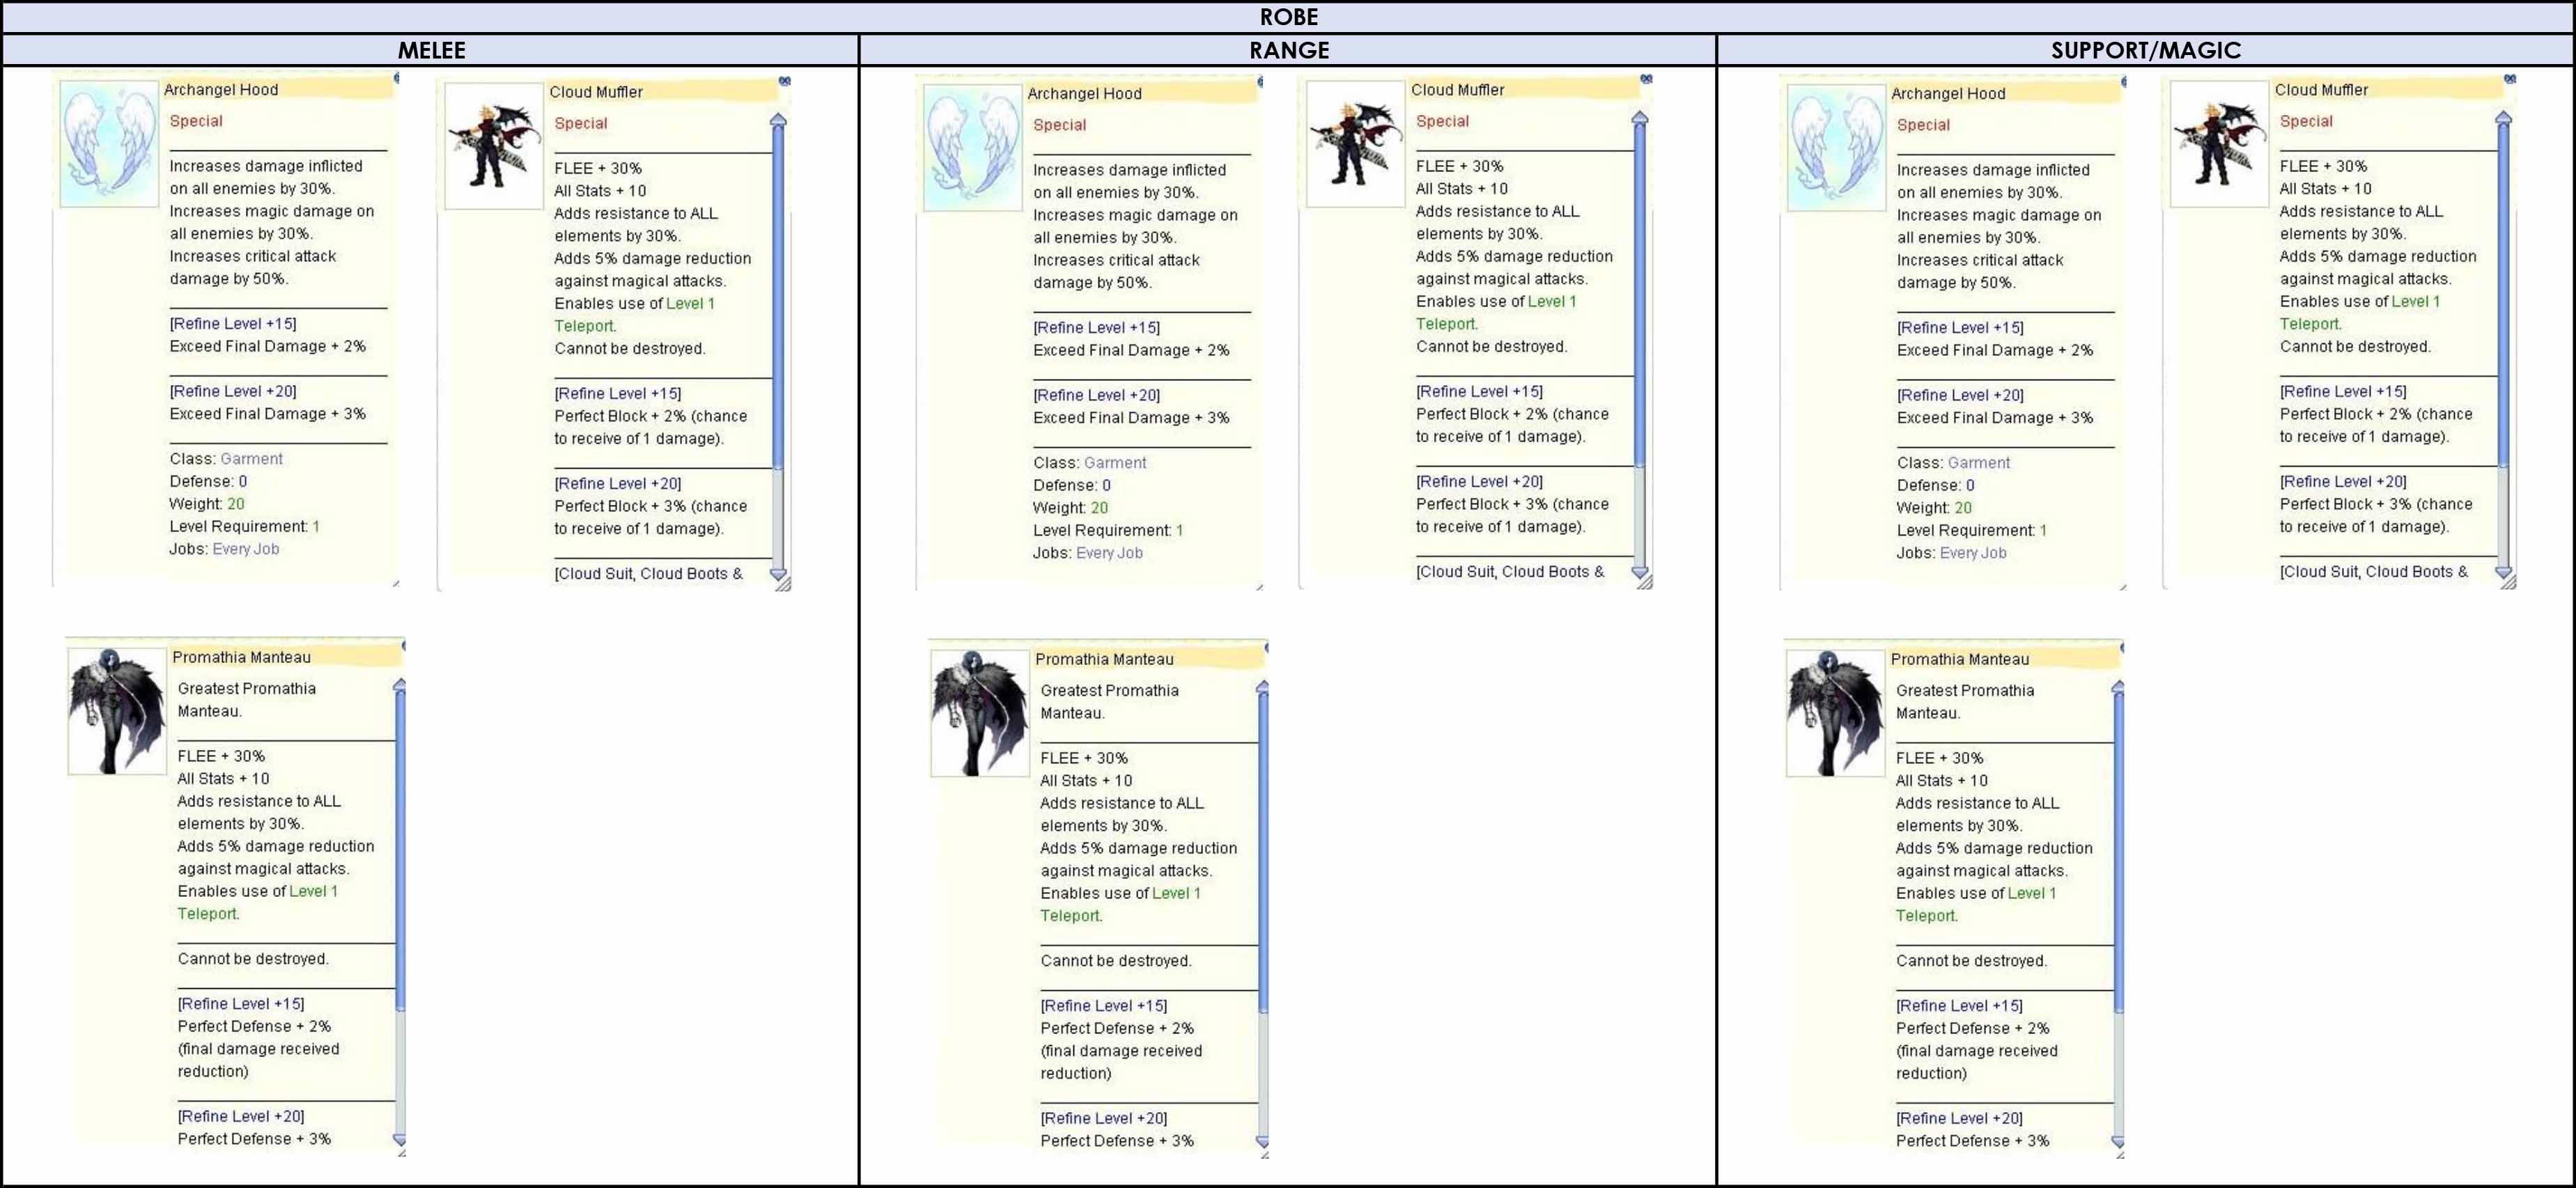Click resize grip of SUPPORT/MAGIC Cloud Muffler tooltip
The height and width of the screenshot is (1188, 2576).
pos(2509,582)
